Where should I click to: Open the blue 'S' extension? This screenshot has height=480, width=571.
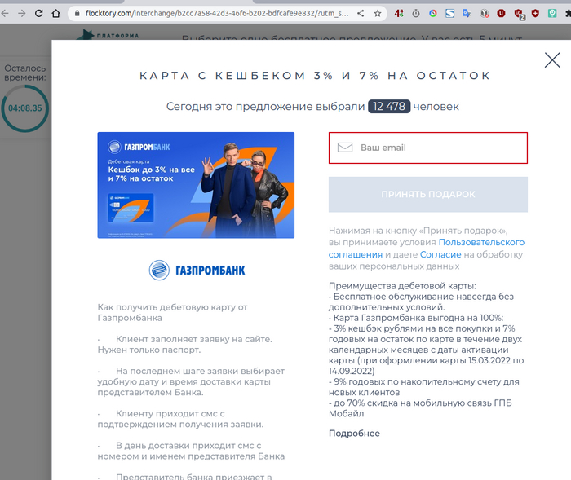(x=450, y=14)
